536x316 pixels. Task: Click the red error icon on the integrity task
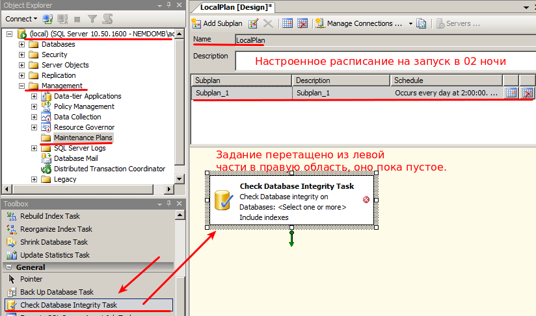[x=366, y=199]
